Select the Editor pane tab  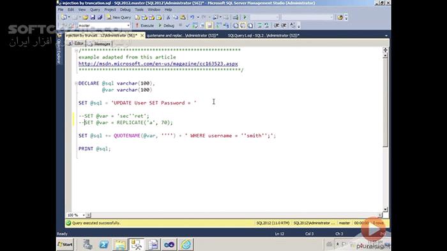(76, 43)
